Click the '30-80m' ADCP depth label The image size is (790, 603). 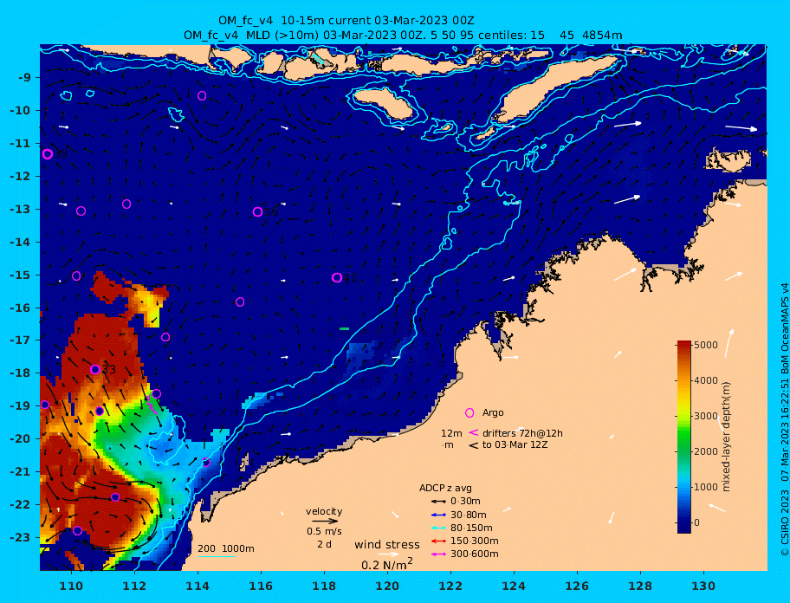pos(468,515)
